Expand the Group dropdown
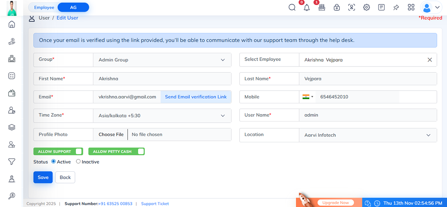This screenshot has width=447, height=207. click(x=162, y=60)
